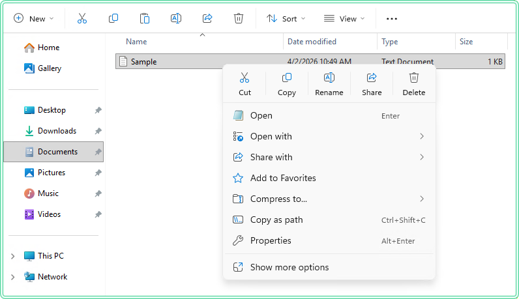
Task: Click the Rename icon in context menu
Action: coord(329,78)
